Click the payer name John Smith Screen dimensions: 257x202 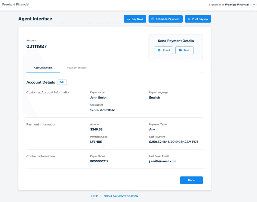(x=98, y=98)
